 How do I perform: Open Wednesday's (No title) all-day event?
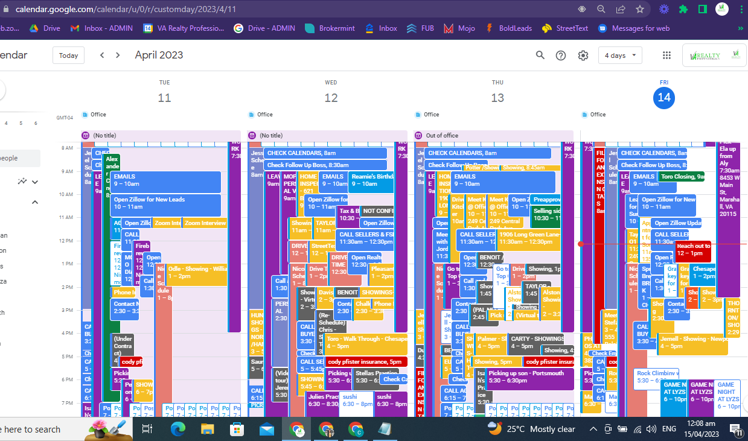pos(328,136)
